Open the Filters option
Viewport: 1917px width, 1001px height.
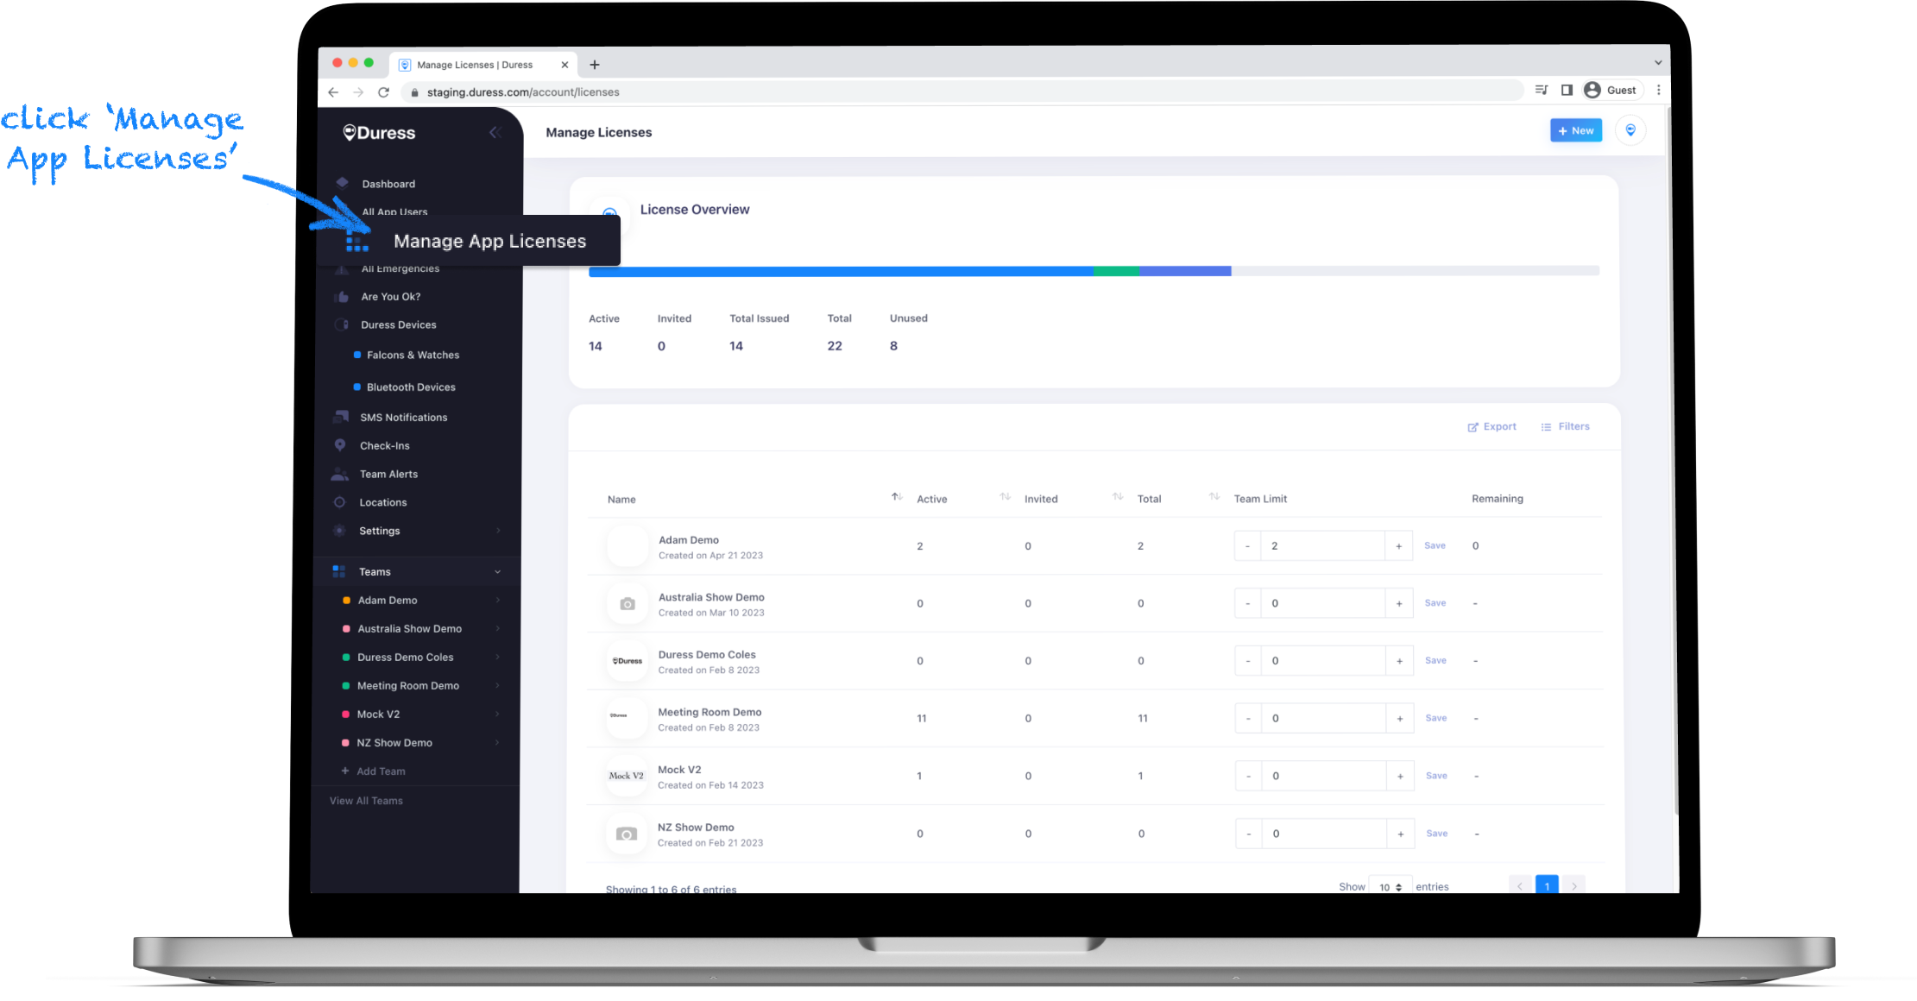[1565, 426]
